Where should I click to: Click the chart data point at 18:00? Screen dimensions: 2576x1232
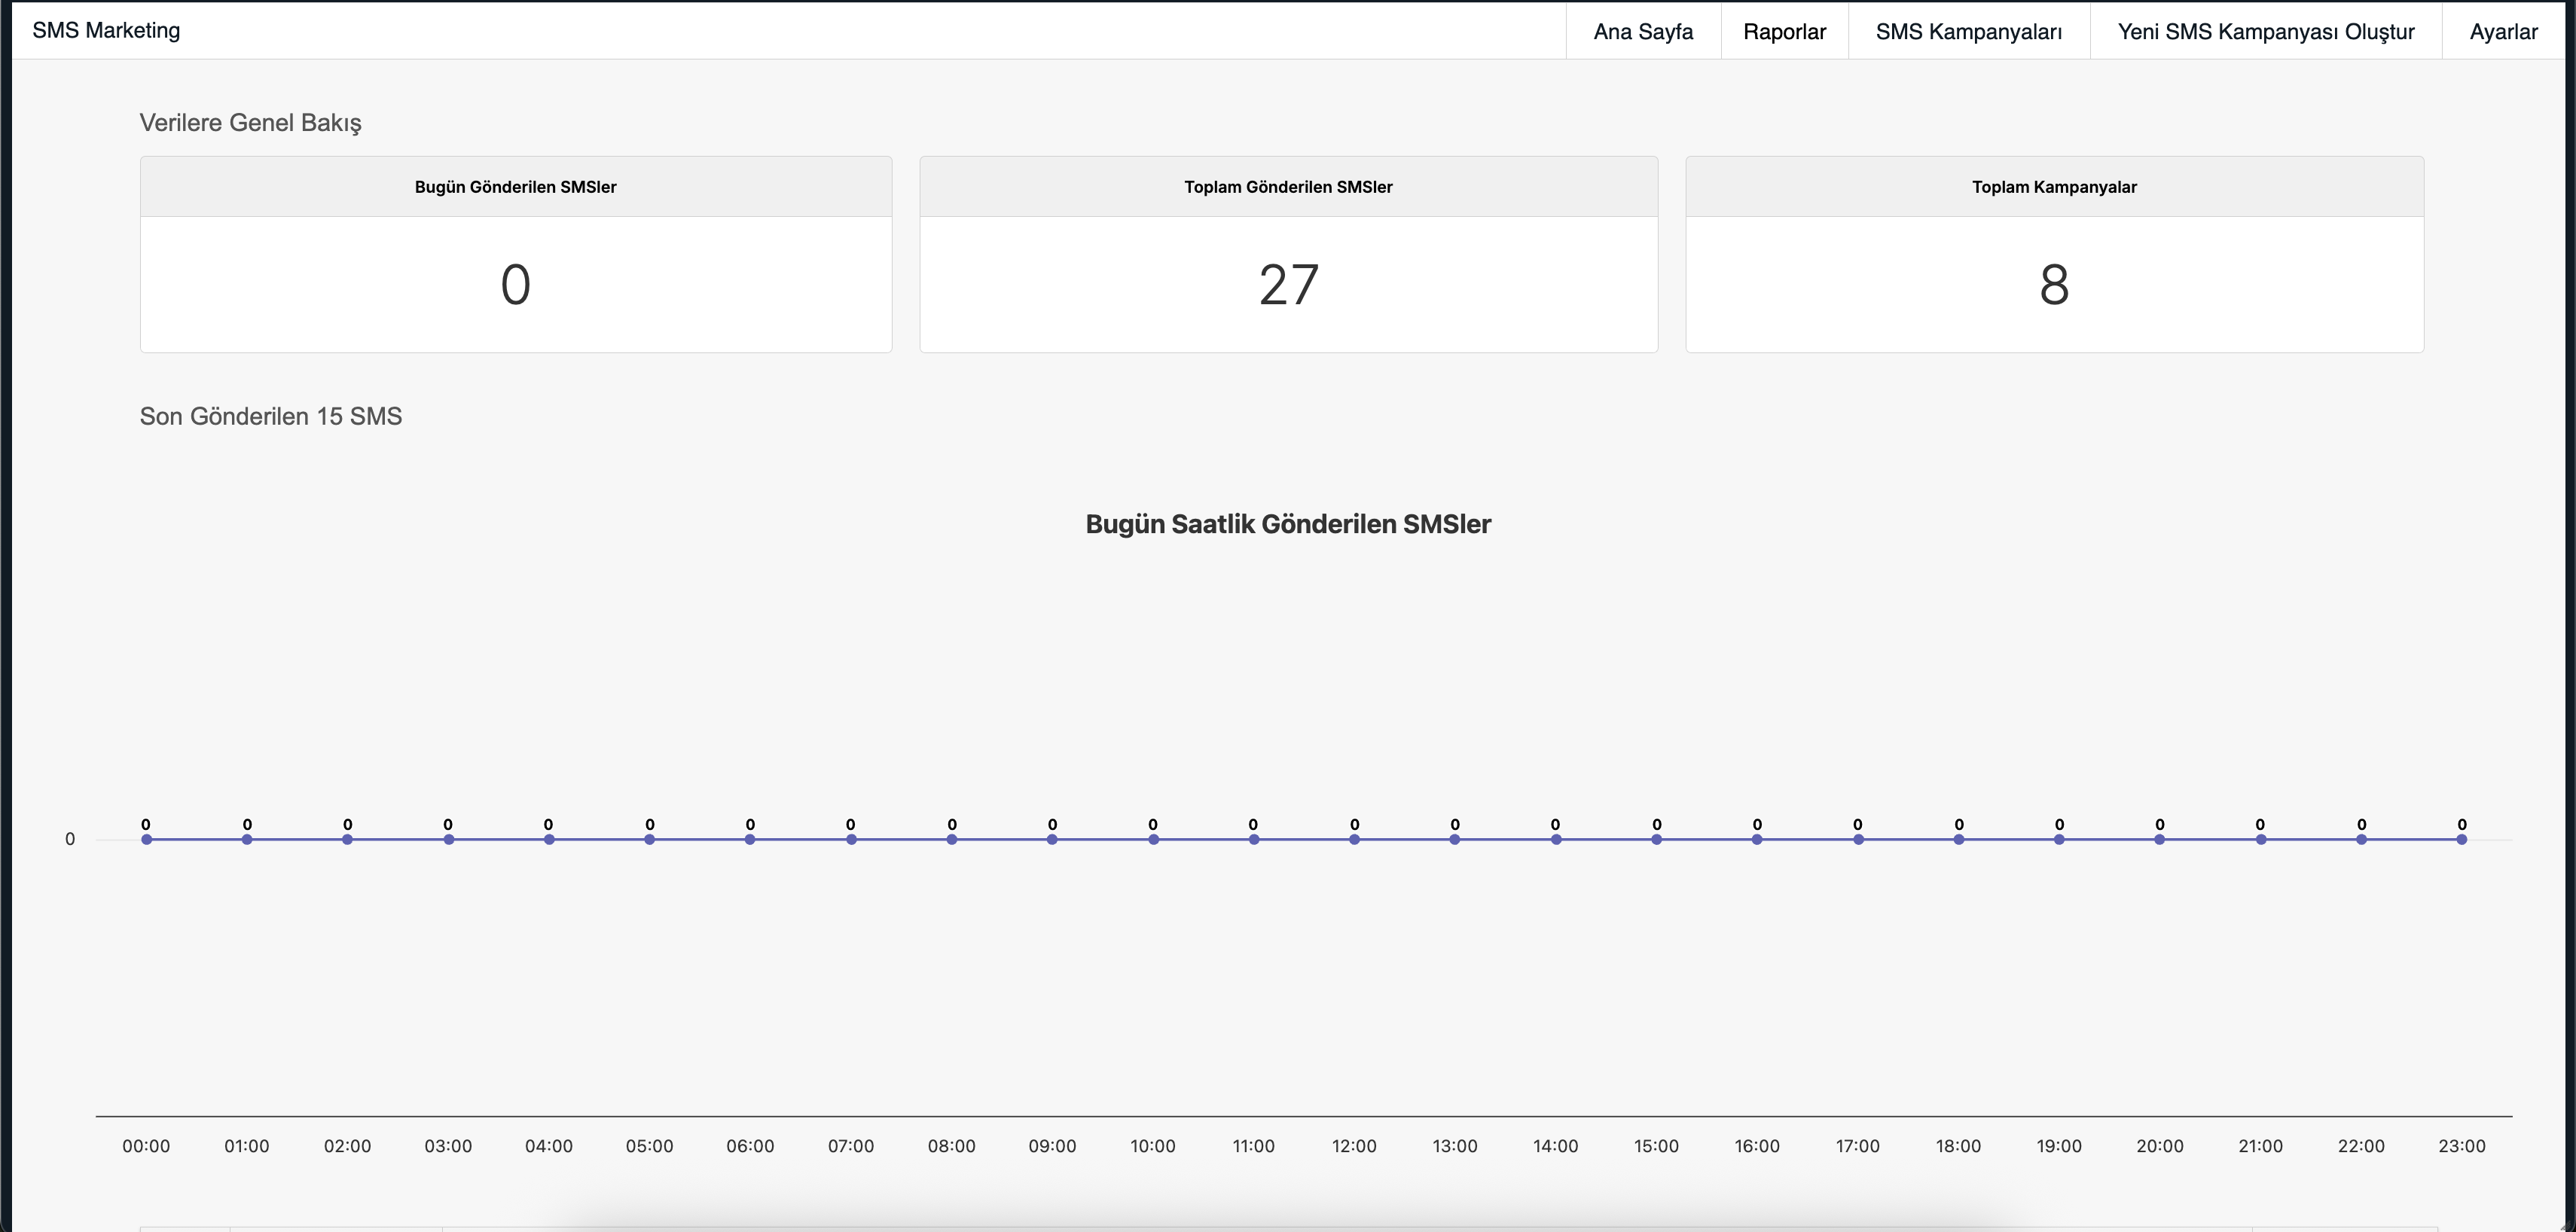coord(1958,839)
